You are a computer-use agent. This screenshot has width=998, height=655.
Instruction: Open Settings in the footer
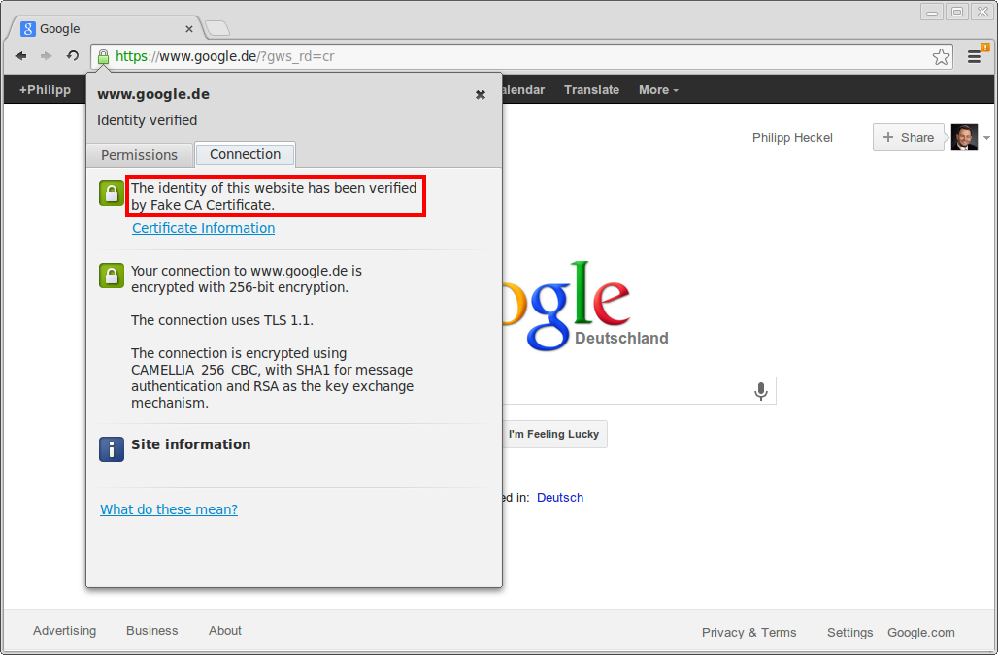(x=849, y=632)
